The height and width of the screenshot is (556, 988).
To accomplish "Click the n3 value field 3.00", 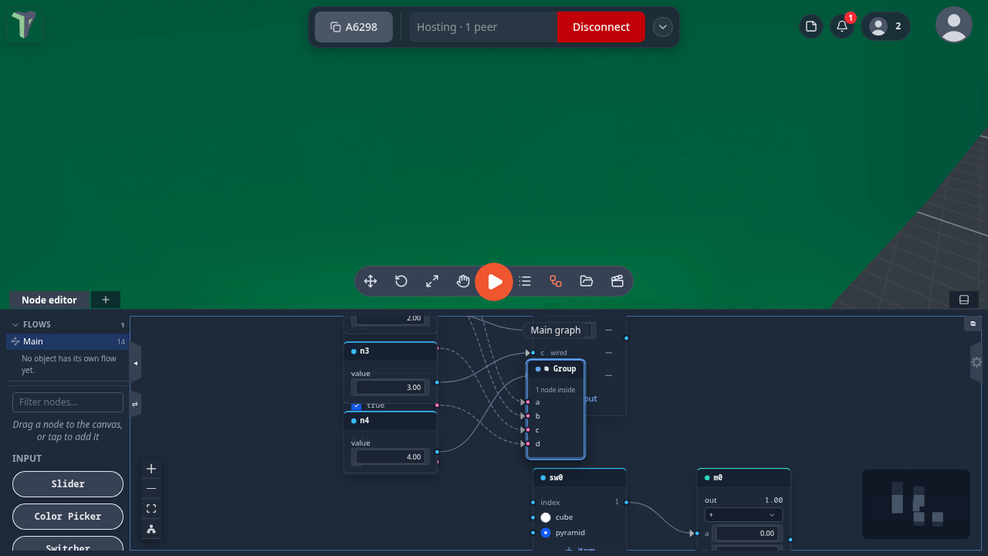I will tap(391, 387).
